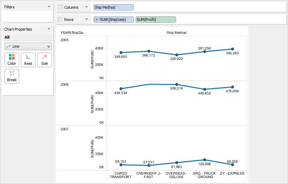The image size is (288, 184).
Task: Click the 2007 data point labeled 126,988
Action: [205, 160]
